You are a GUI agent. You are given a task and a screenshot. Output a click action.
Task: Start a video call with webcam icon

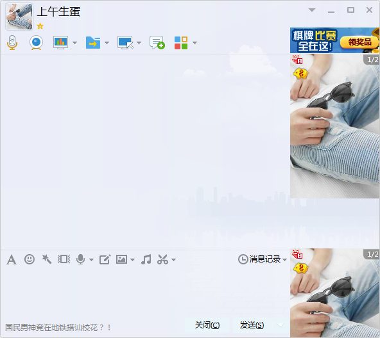point(36,43)
